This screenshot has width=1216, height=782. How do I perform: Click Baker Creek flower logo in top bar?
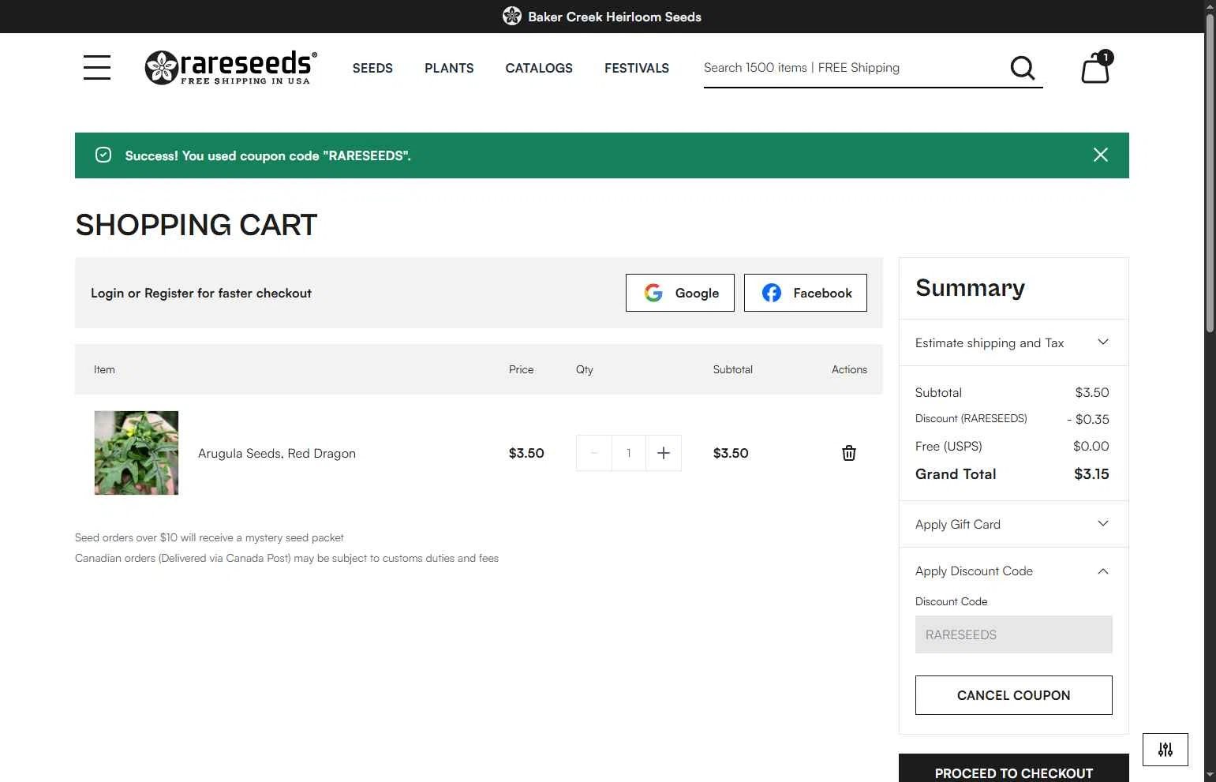(512, 16)
